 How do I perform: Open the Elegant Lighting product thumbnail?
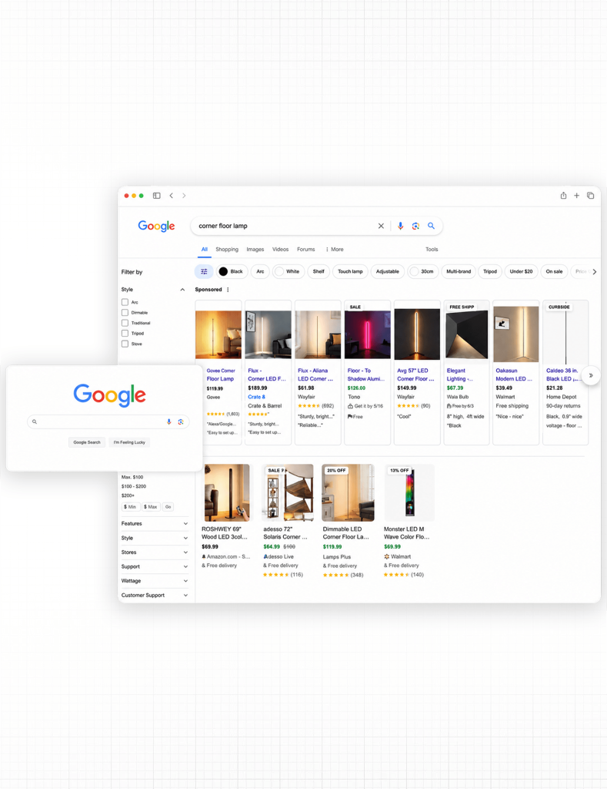point(466,334)
